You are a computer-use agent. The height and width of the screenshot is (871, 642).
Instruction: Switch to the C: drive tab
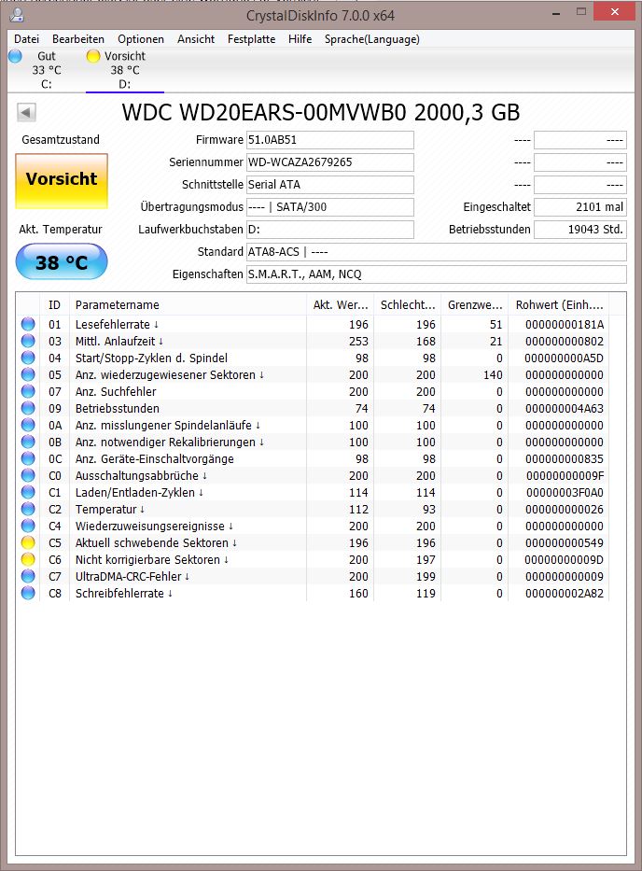click(x=47, y=70)
